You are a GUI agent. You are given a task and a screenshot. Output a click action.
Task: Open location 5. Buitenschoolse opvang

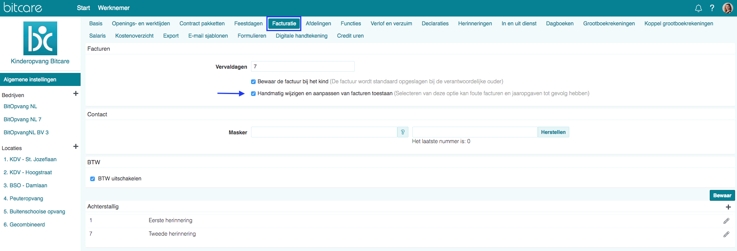(34, 211)
